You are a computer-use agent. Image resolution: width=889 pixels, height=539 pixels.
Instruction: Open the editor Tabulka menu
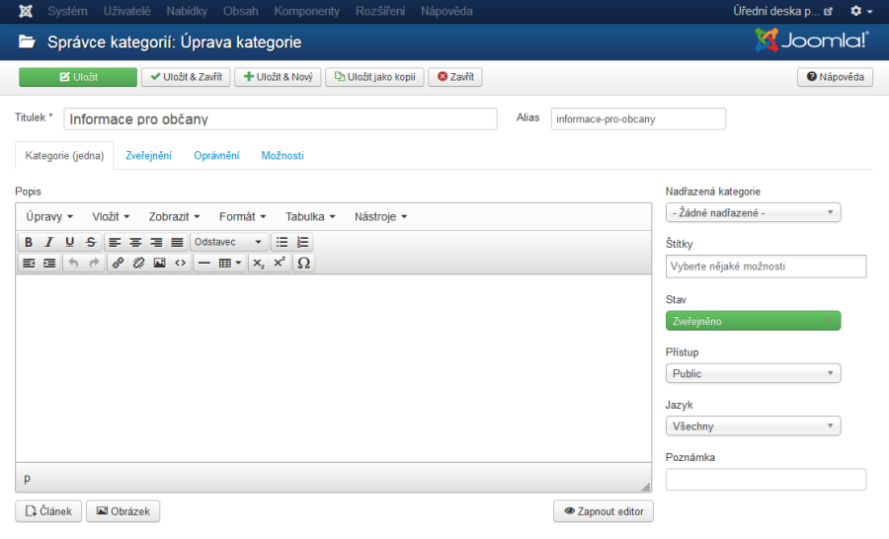click(310, 216)
